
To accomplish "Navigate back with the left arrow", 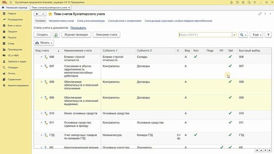I will tap(37, 14).
